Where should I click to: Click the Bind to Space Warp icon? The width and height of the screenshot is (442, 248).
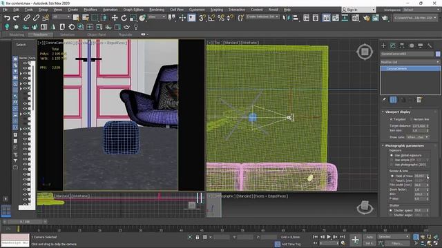click(x=46, y=18)
